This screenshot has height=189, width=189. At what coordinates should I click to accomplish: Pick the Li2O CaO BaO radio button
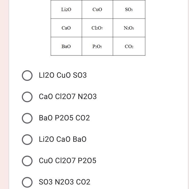(x=27, y=139)
